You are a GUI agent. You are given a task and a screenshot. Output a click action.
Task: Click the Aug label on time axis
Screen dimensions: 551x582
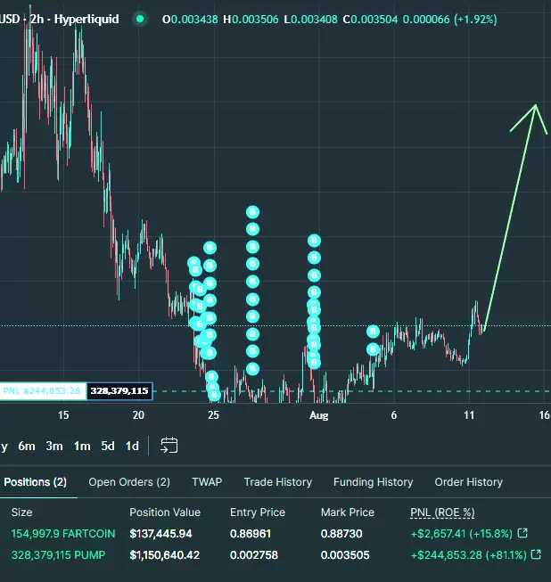click(x=318, y=415)
